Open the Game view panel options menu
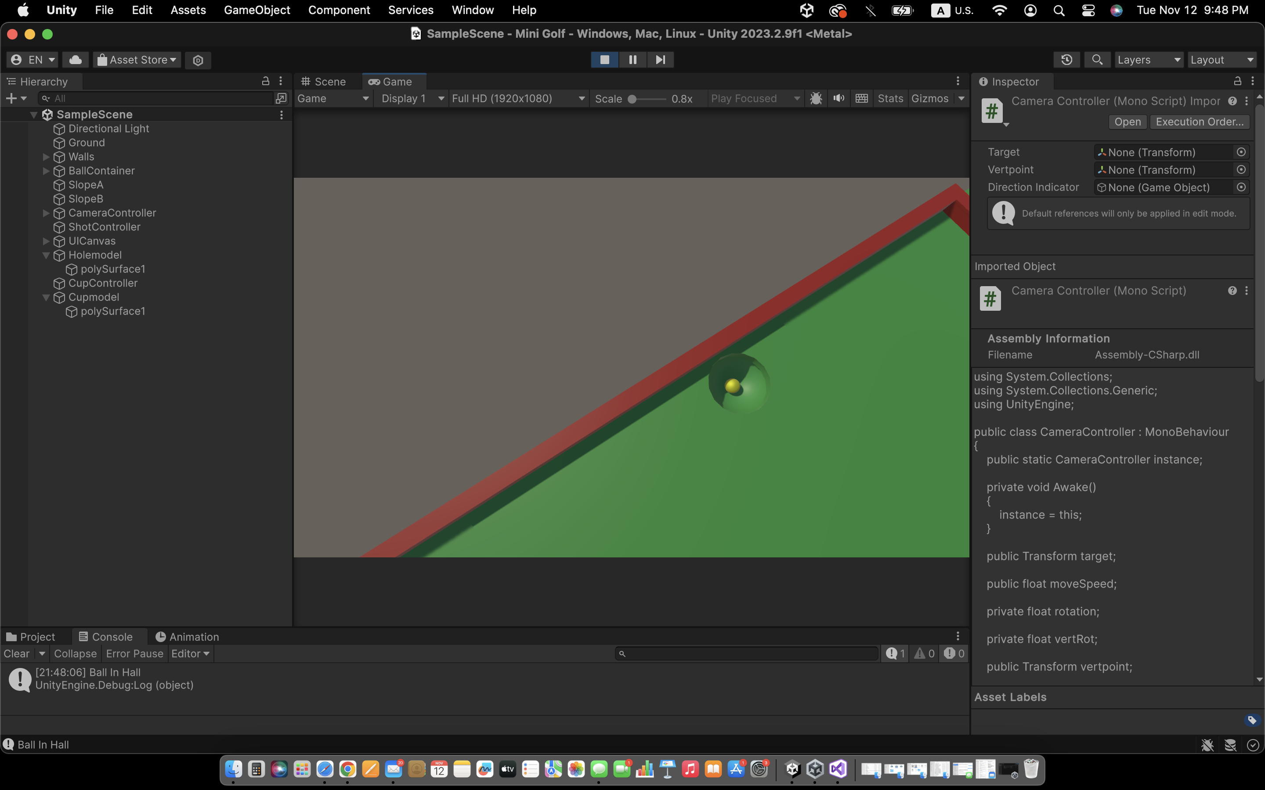This screenshot has width=1265, height=790. coord(958,81)
